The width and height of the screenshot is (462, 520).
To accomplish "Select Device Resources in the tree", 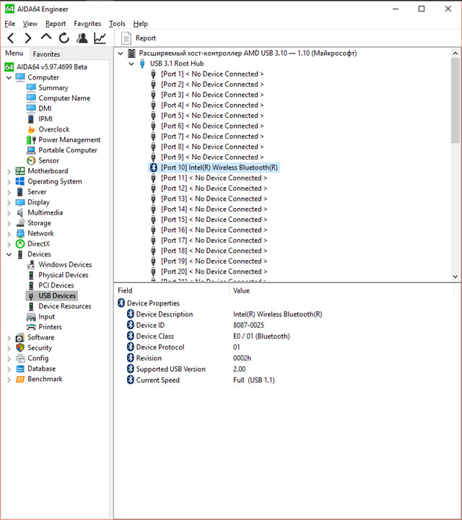I will 65,306.
